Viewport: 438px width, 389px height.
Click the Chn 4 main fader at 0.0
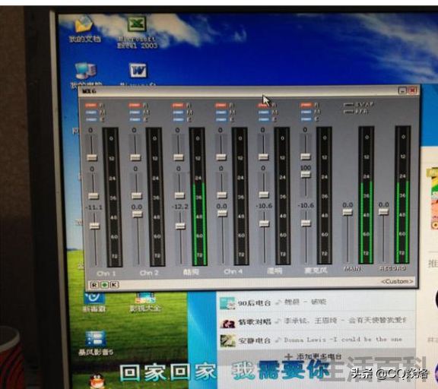point(222,213)
